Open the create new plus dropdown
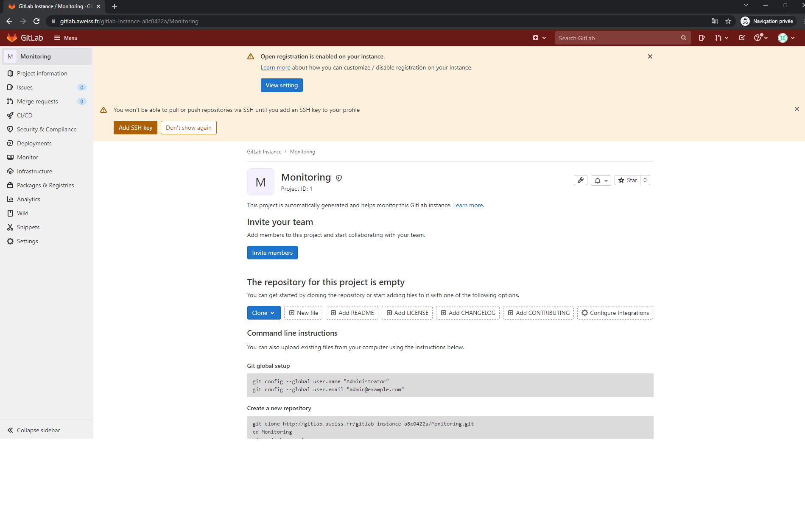805x509 pixels. pyautogui.click(x=539, y=38)
